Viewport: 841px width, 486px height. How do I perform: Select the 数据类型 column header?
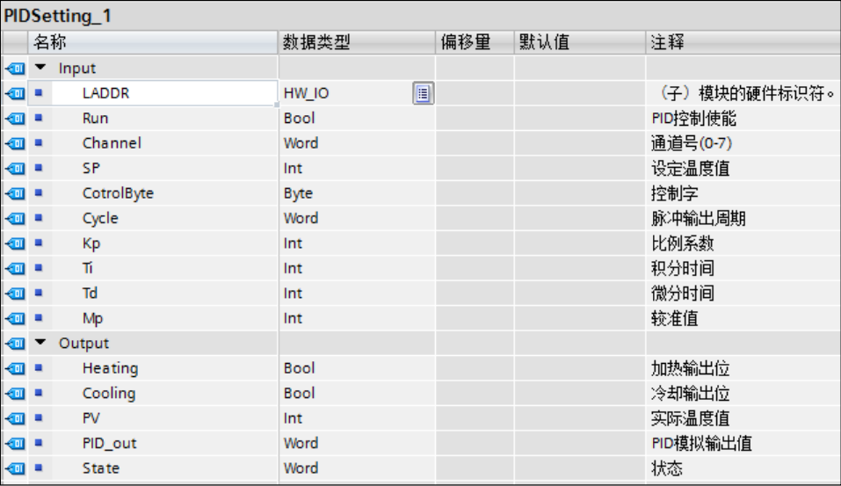[357, 42]
